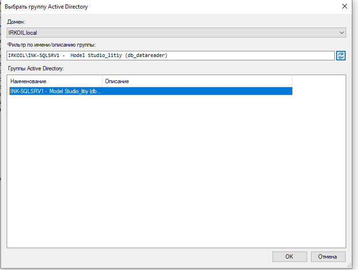Cancel with the Отмена button
The width and height of the screenshot is (358, 270).
click(328, 257)
